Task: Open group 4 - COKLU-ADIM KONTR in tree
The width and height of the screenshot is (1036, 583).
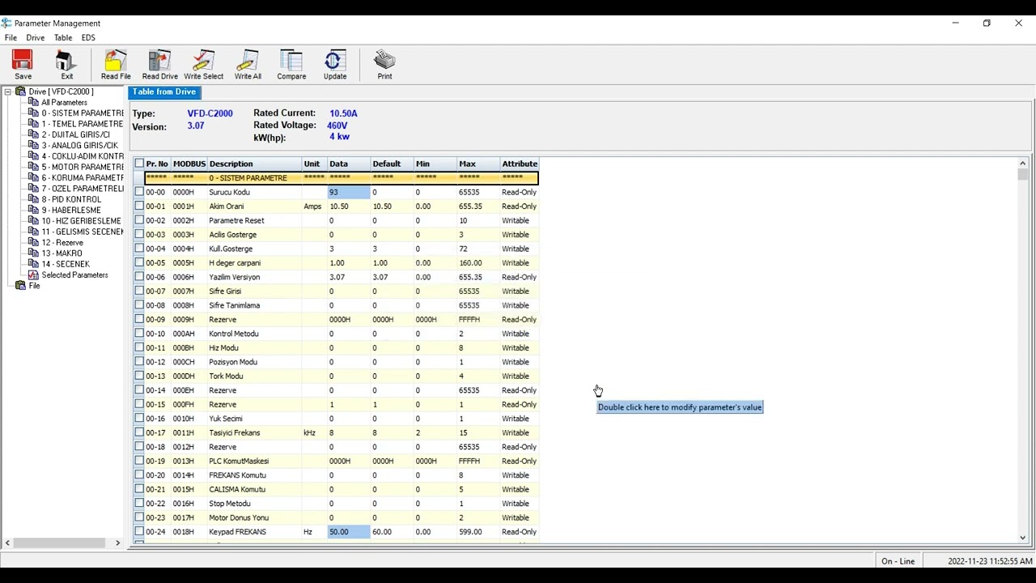Action: pyautogui.click(x=83, y=156)
